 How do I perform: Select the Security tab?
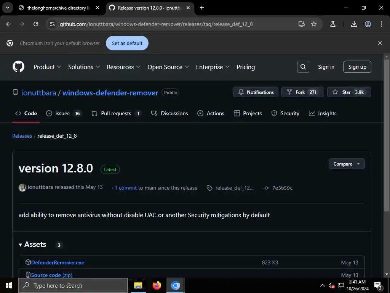285,113
